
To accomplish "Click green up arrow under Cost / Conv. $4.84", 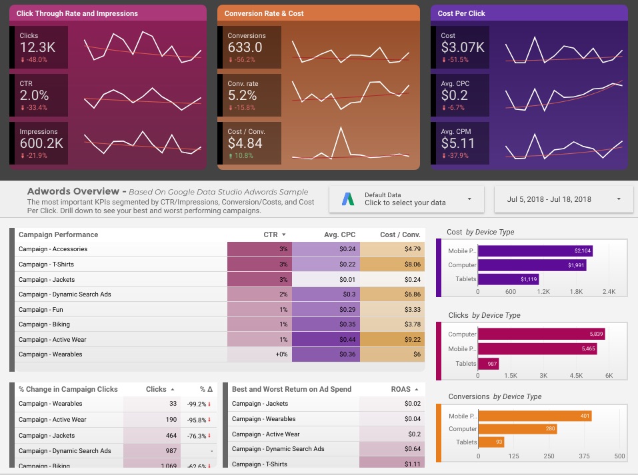I will 230,156.
